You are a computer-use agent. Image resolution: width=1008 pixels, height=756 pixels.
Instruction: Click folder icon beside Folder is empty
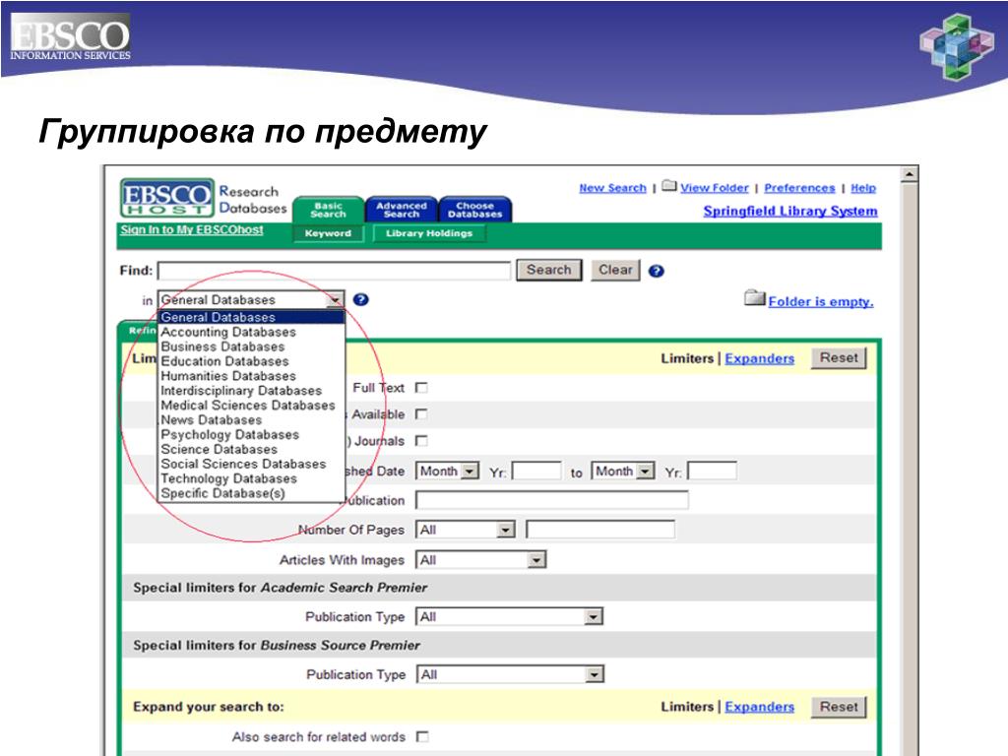click(755, 297)
